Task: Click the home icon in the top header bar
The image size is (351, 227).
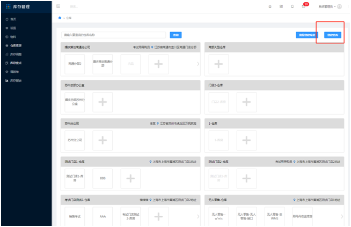Action: [270, 6]
